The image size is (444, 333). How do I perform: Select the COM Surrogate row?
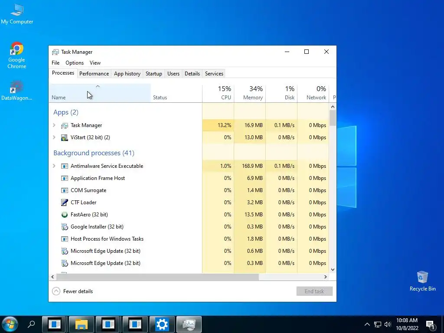[x=189, y=190]
